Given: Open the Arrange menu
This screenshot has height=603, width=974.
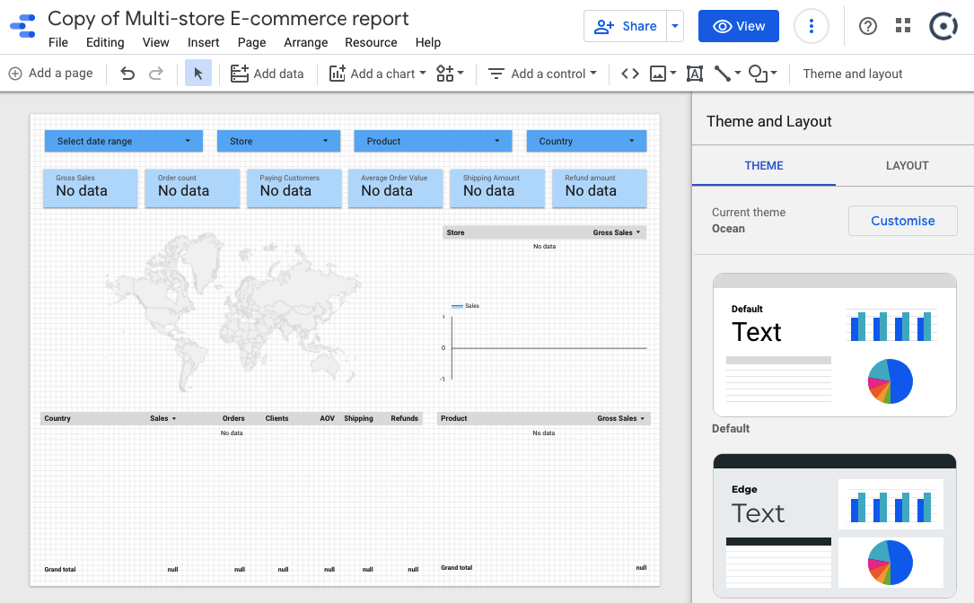Looking at the screenshot, I should click(305, 42).
